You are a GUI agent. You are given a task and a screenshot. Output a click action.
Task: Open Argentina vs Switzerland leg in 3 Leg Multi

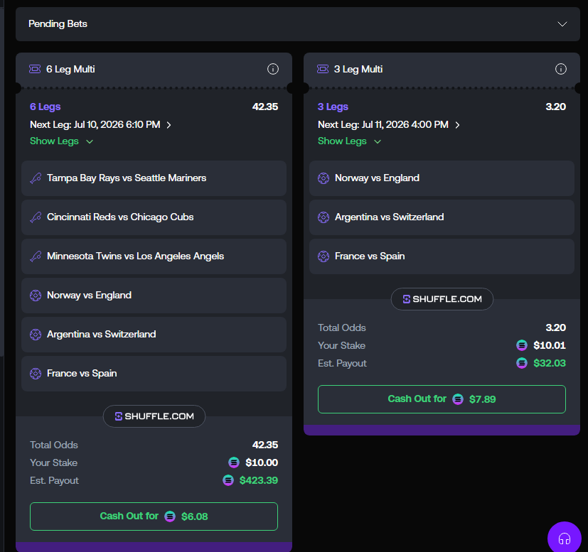442,217
